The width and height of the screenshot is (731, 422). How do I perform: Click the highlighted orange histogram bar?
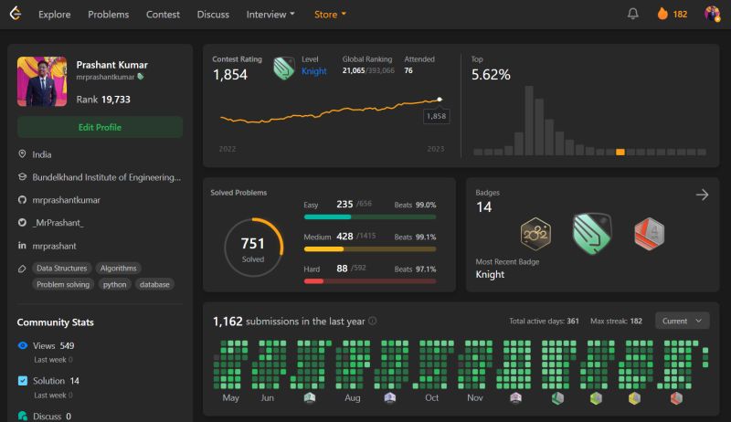coord(620,152)
